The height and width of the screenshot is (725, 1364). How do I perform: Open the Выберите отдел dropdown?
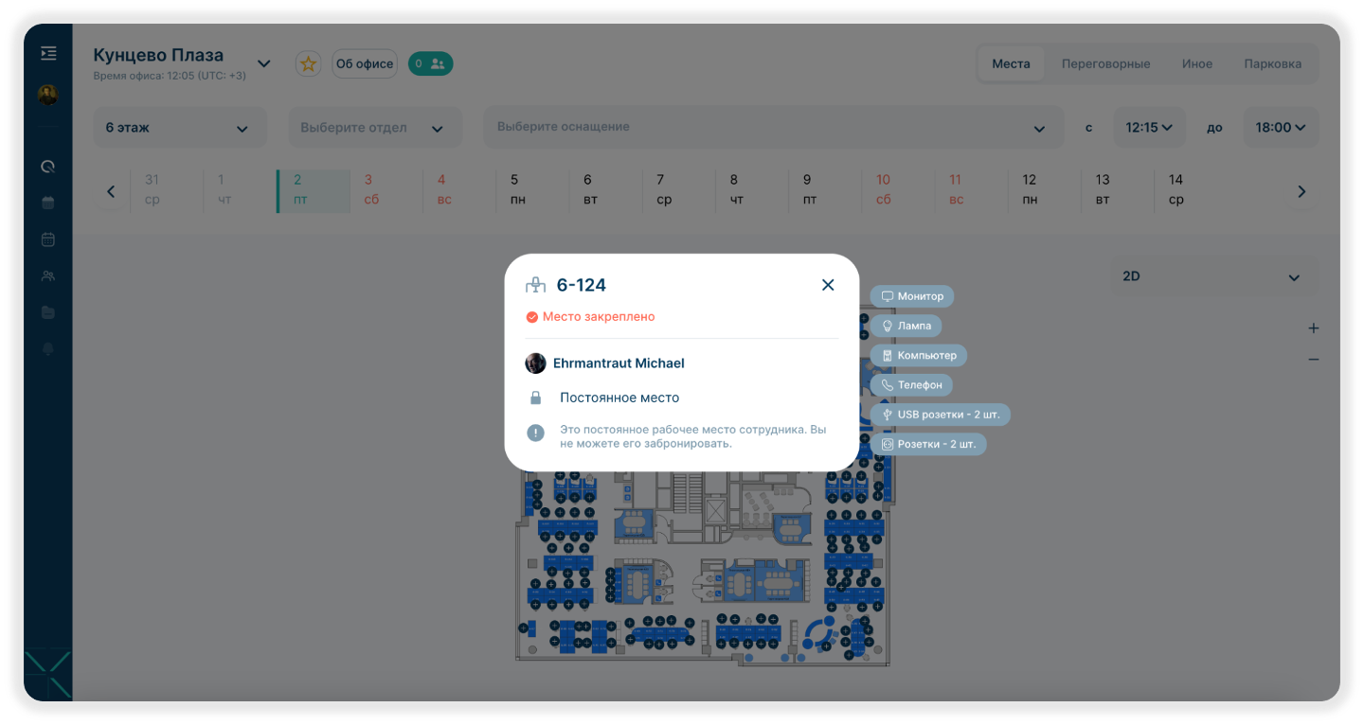tap(371, 128)
